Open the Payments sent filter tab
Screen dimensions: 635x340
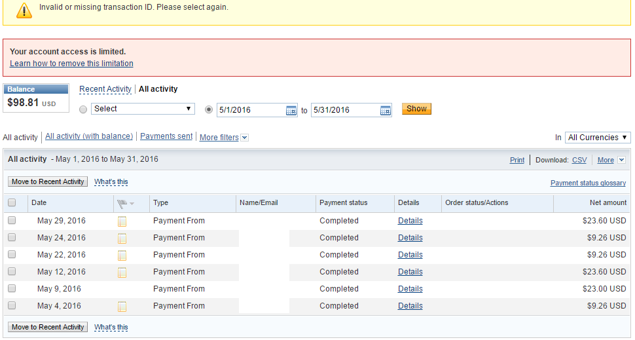click(166, 136)
